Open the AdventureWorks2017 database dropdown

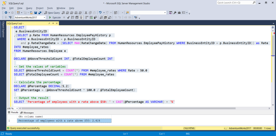click(44, 17)
